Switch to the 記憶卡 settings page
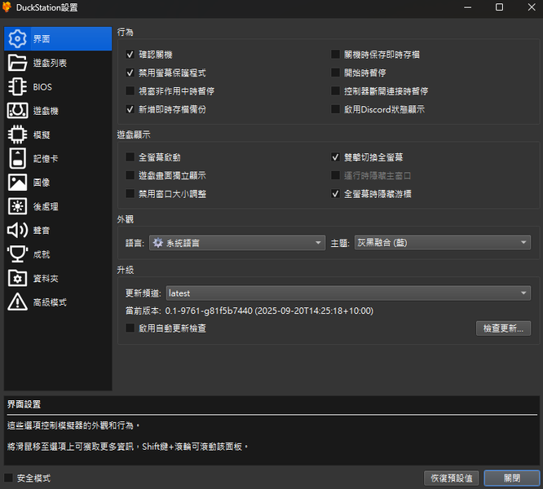This screenshot has width=543, height=489. click(x=58, y=158)
